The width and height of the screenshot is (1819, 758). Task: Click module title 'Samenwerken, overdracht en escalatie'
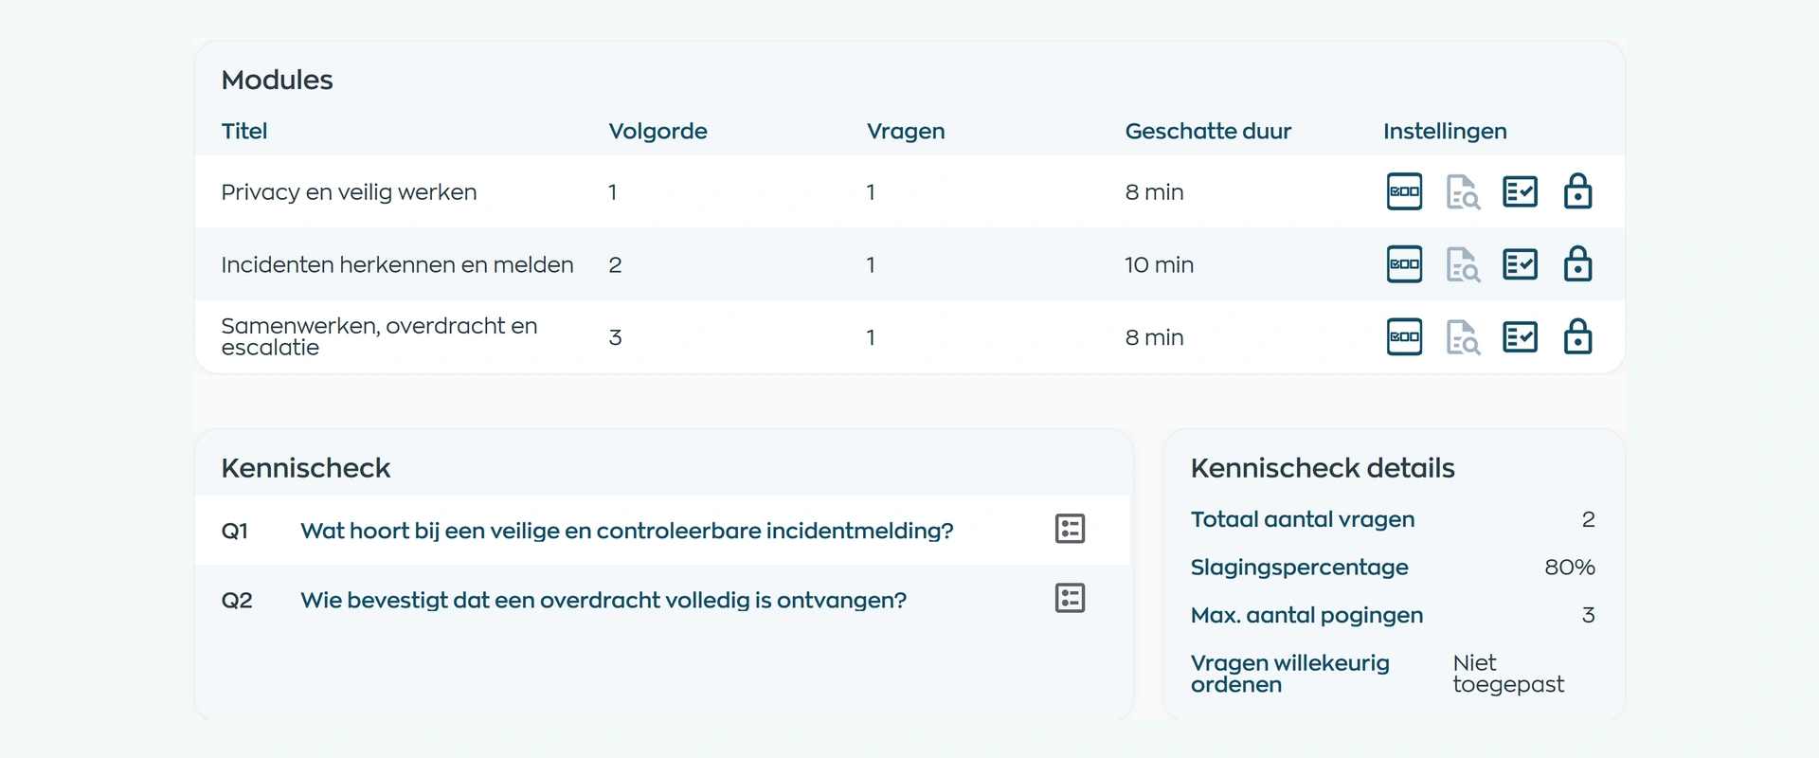click(379, 337)
